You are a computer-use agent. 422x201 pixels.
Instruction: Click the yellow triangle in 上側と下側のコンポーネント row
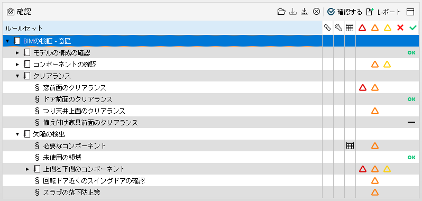387,169
